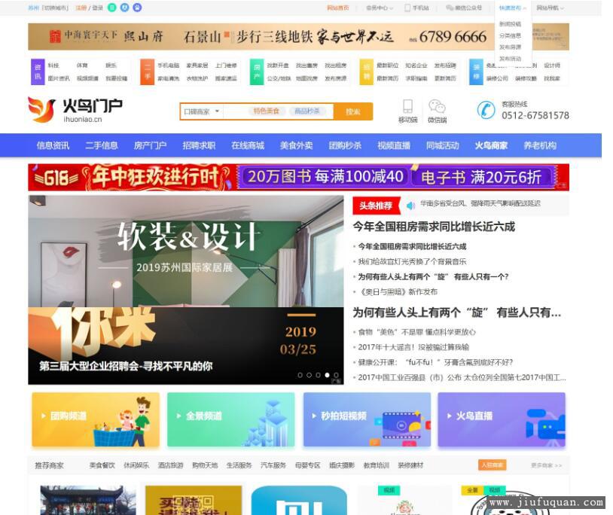Click the 登录 link in top bar
The height and width of the screenshot is (515, 613).
click(x=98, y=8)
